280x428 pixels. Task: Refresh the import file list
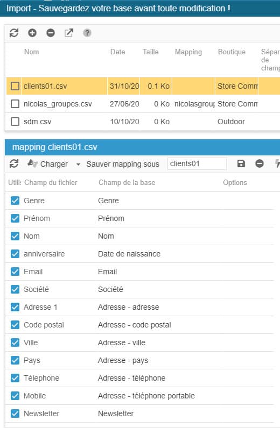[14, 33]
